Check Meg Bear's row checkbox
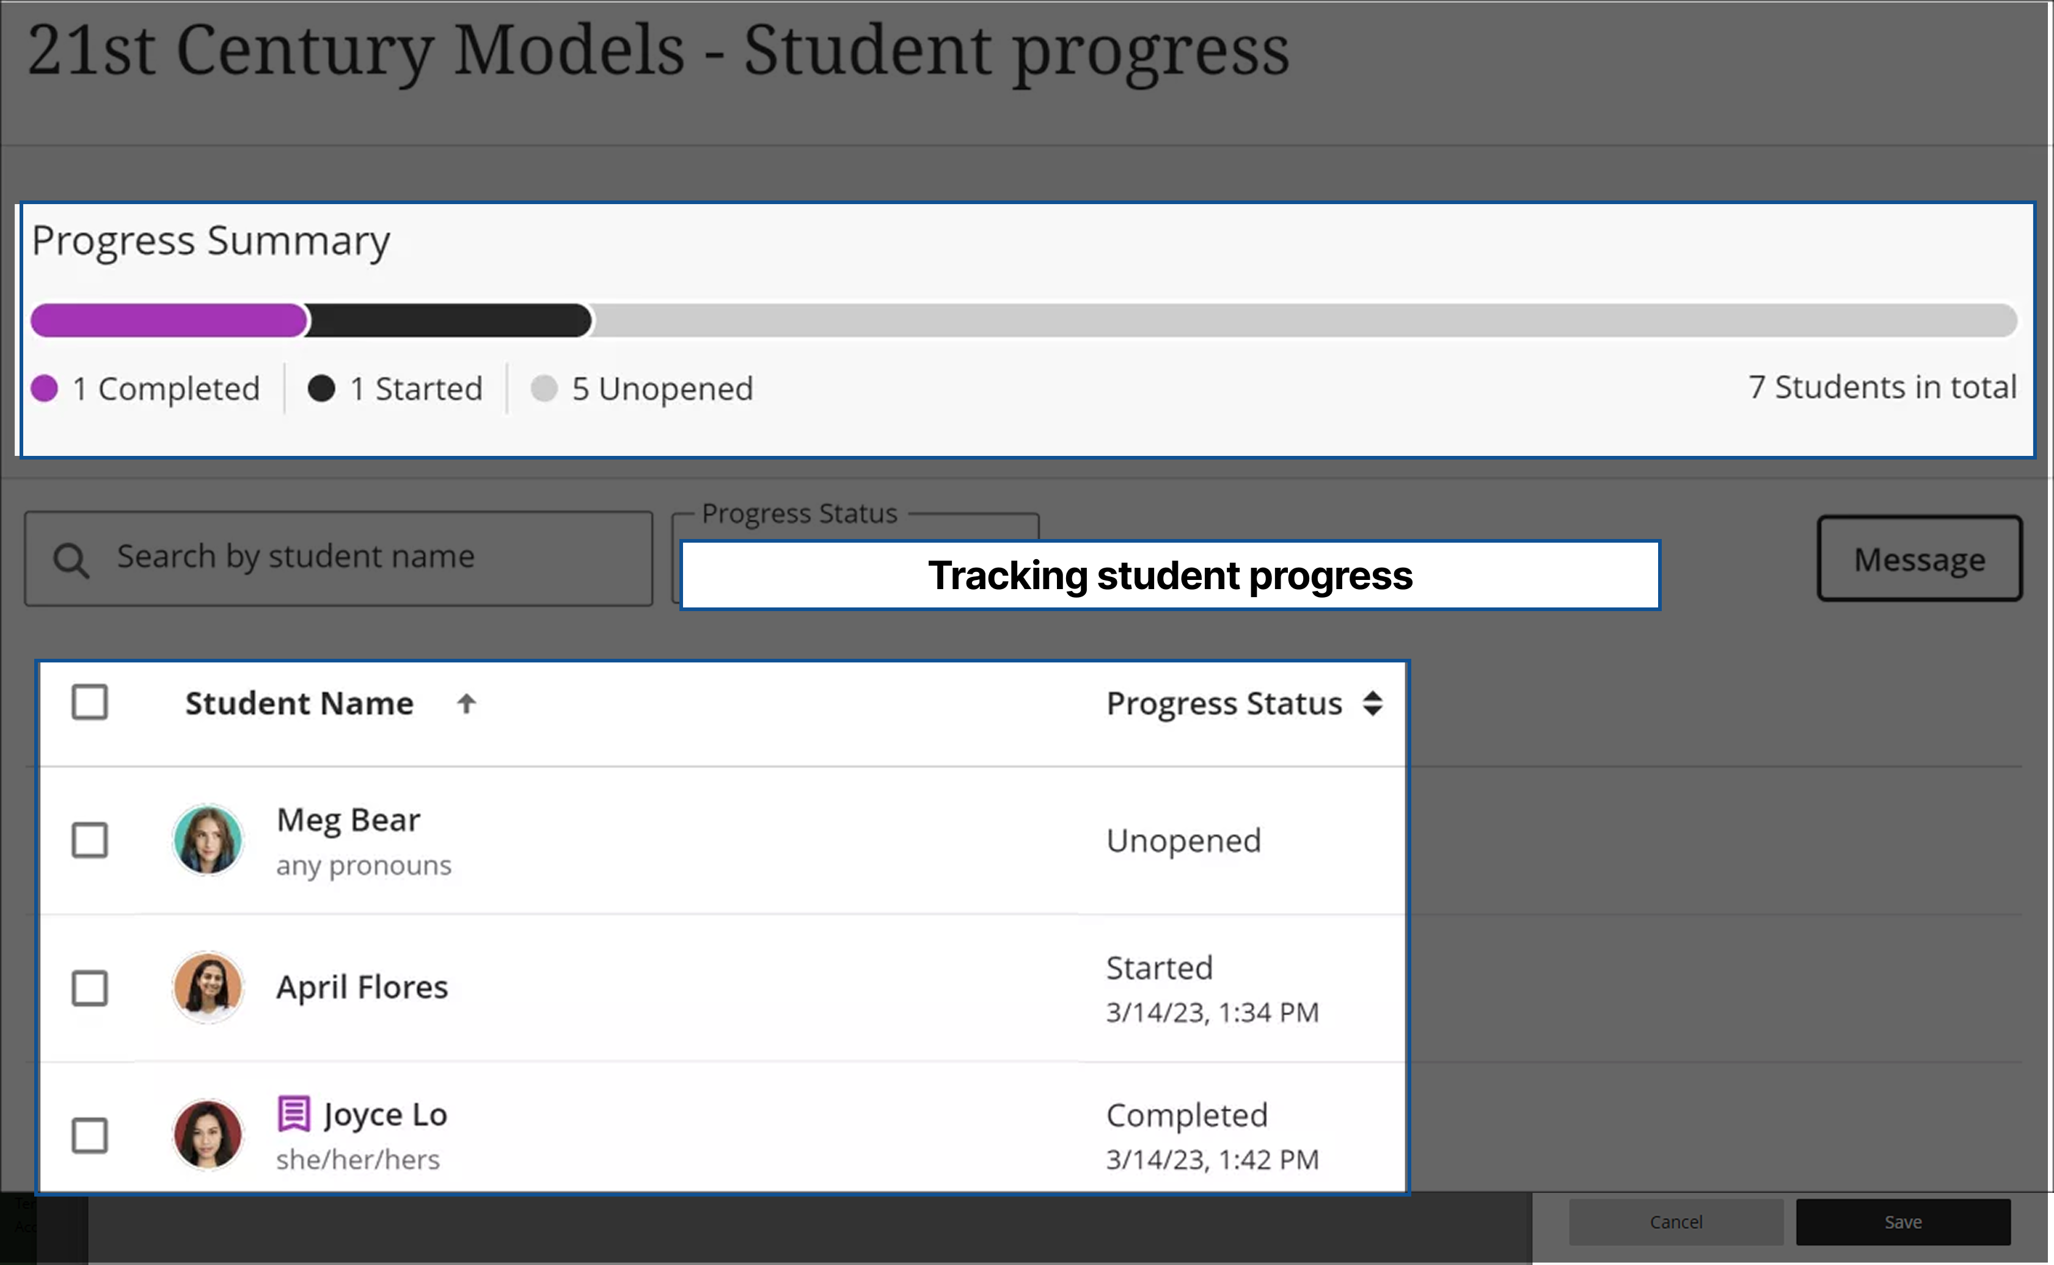The height and width of the screenshot is (1265, 2054). coord(90,840)
